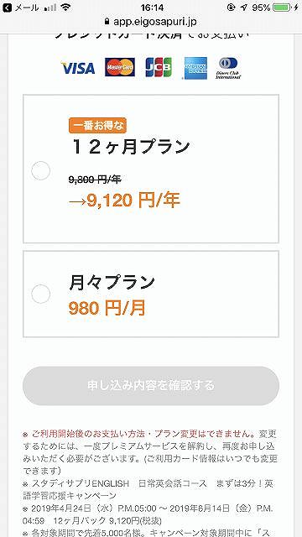Tap the Diners Club International logo

coord(228,68)
